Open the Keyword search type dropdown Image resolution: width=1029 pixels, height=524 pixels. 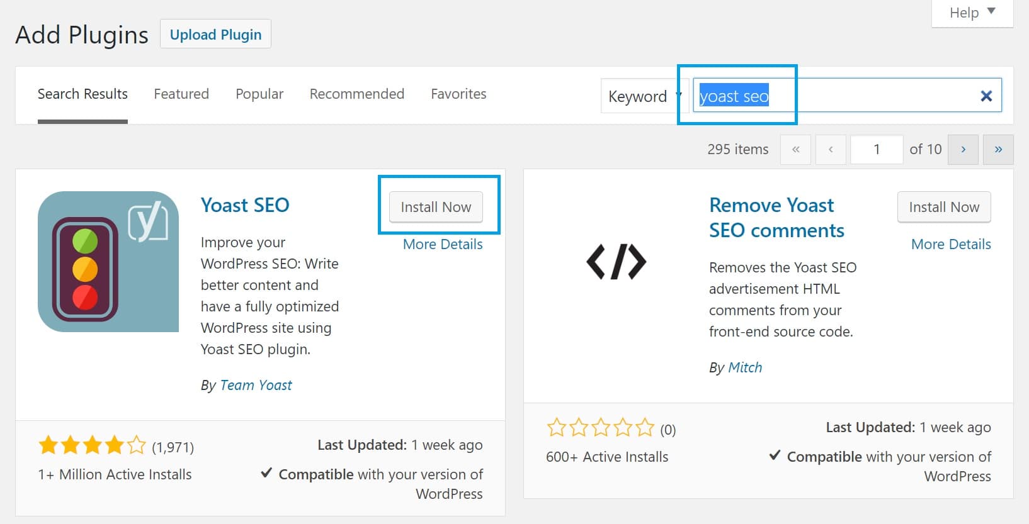[644, 96]
